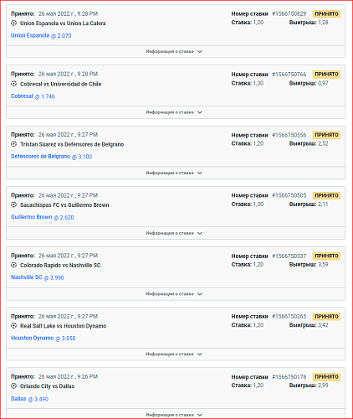This screenshot has height=419, width=353.
Task: Click ПРИНЯТО status badge on bet #1566750178
Action: pyautogui.click(x=326, y=377)
